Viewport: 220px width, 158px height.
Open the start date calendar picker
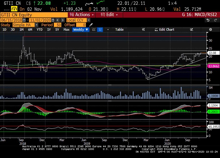(24, 20)
